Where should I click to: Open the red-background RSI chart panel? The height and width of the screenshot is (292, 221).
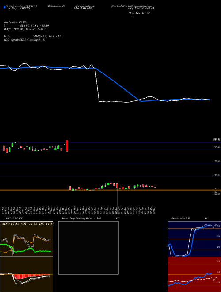pyautogui.click(x=194, y=274)
